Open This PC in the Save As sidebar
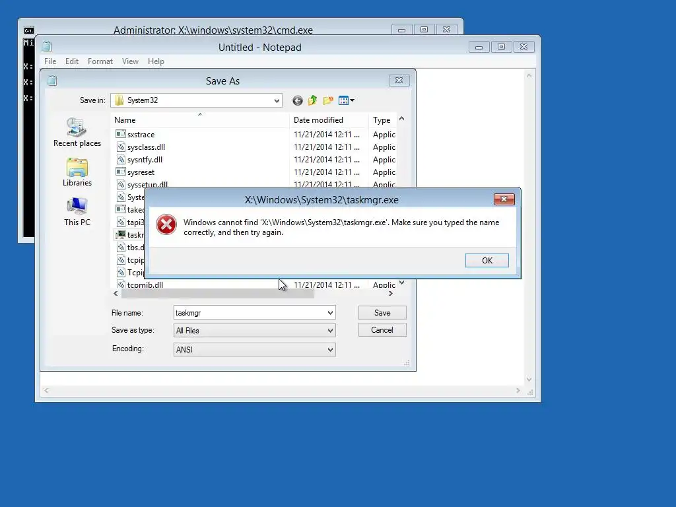The width and height of the screenshot is (676, 507). (77, 211)
